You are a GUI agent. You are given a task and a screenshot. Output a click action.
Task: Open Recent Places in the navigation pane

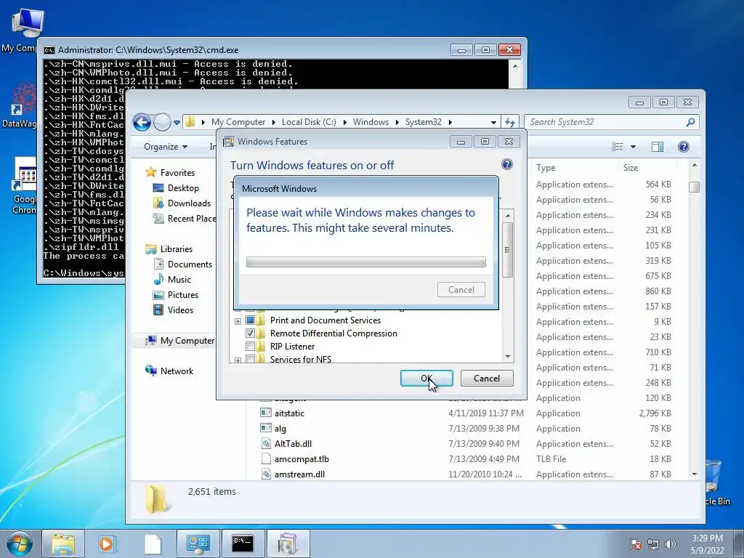[x=184, y=218]
